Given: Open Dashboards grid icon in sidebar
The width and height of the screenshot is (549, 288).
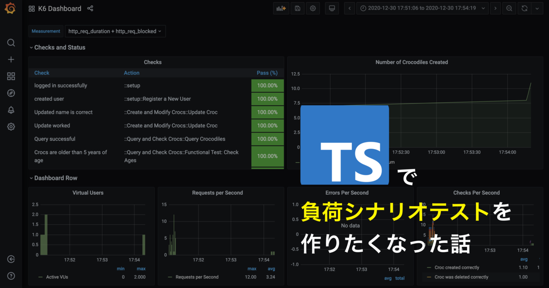Looking at the screenshot, I should pyautogui.click(x=11, y=76).
